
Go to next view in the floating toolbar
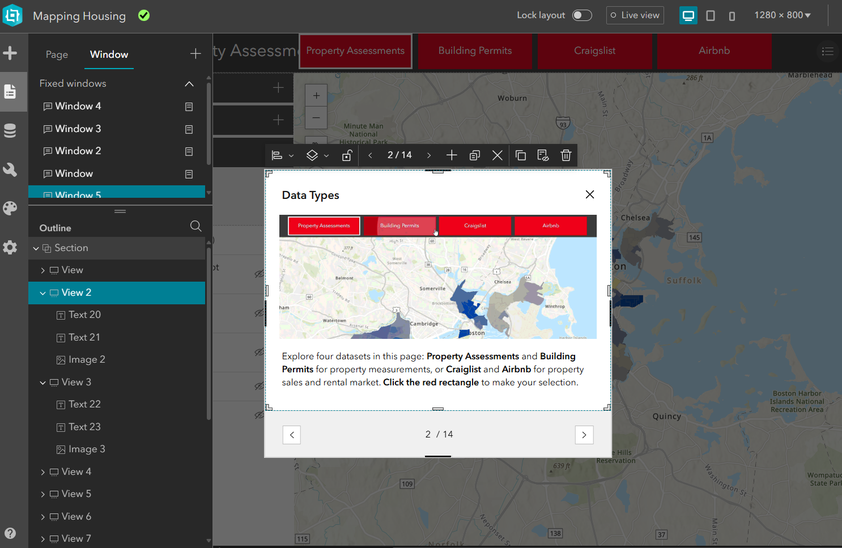tap(429, 155)
